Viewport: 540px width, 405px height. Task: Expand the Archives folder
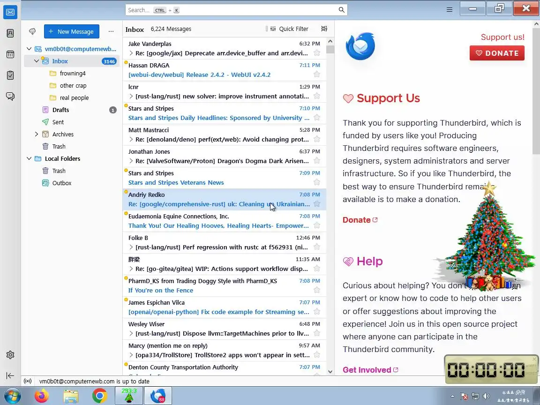[x=37, y=134]
